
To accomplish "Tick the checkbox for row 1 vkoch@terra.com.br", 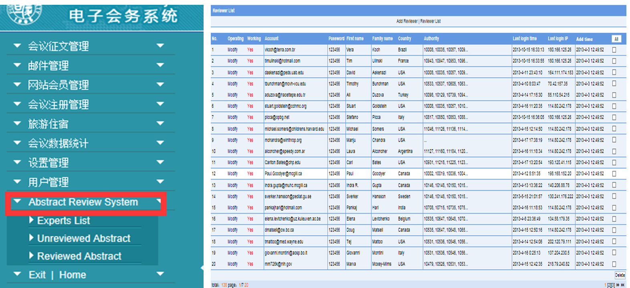I will 614,50.
